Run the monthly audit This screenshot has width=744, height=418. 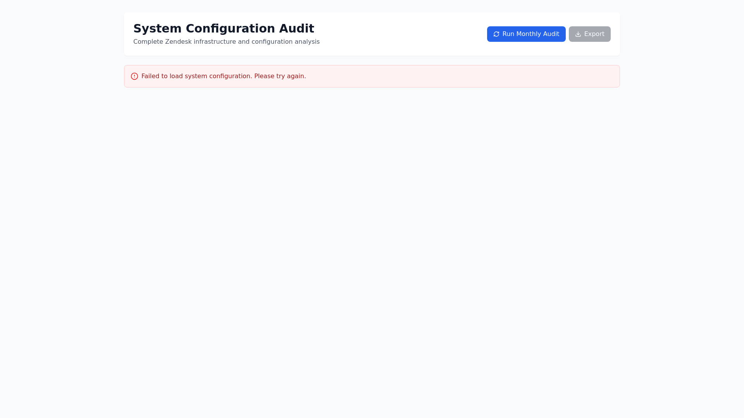[526, 34]
